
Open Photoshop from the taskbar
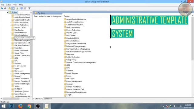pos(12,106)
